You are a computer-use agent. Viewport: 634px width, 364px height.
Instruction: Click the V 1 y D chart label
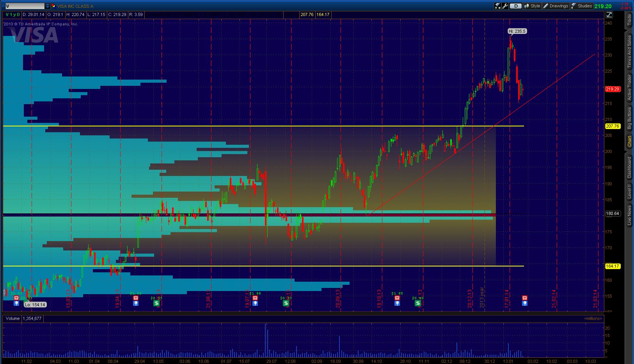point(12,14)
